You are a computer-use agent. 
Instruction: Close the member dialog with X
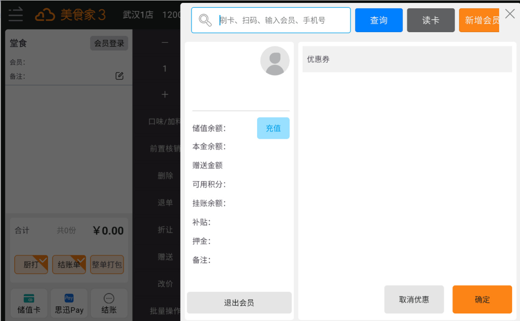[510, 14]
